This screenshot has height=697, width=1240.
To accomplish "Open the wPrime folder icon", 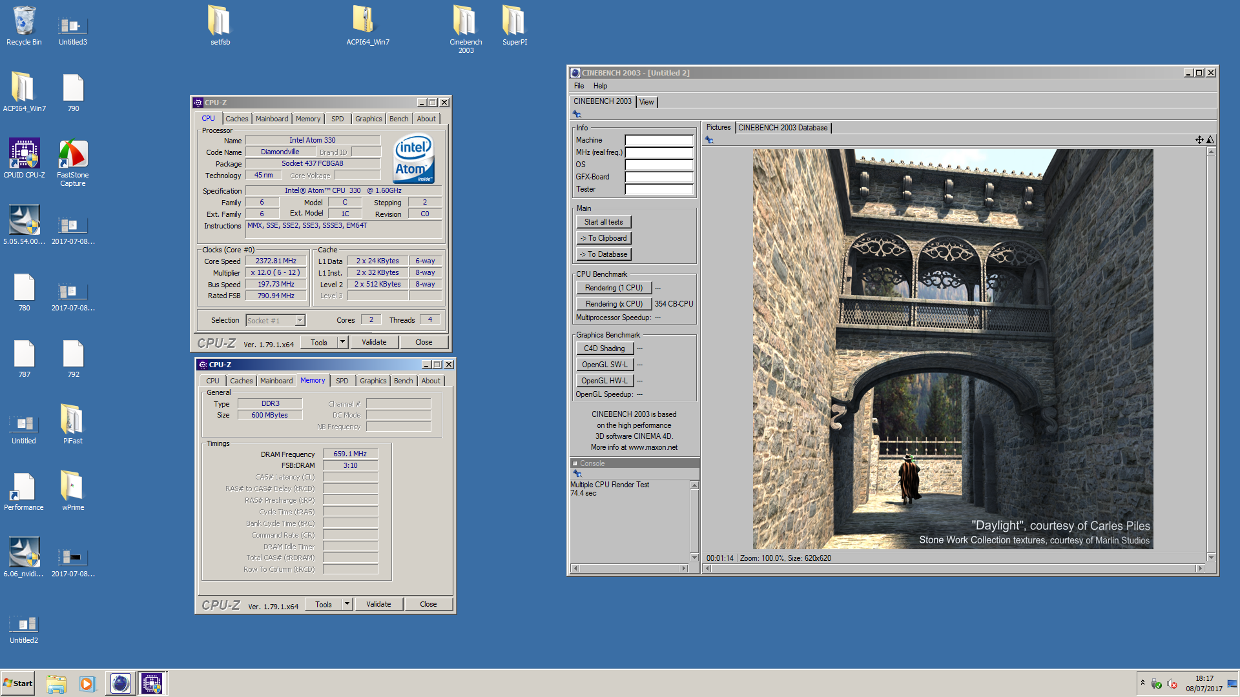I will (73, 491).
